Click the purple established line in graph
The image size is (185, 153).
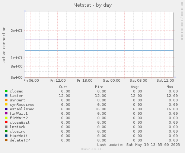(99, 39)
